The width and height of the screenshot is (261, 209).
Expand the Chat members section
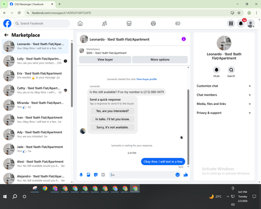click(224, 95)
